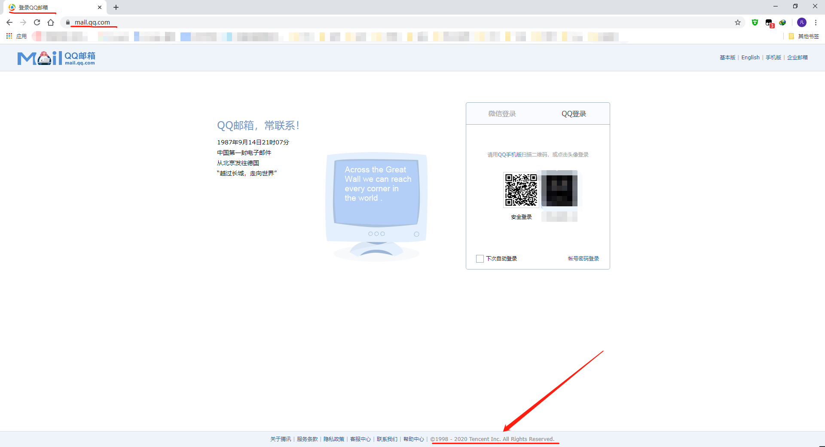Switch to the QQ登录 tab
Viewport: 825px width, 447px height.
coord(574,113)
